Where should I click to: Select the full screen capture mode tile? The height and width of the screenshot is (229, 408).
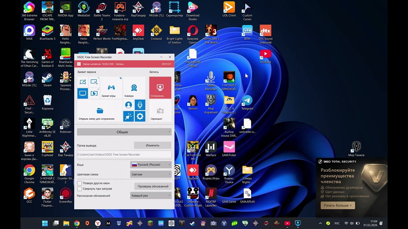(x=83, y=94)
